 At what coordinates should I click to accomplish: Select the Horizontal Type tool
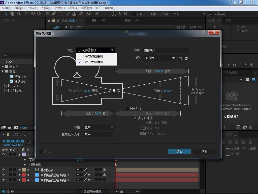(60, 14)
